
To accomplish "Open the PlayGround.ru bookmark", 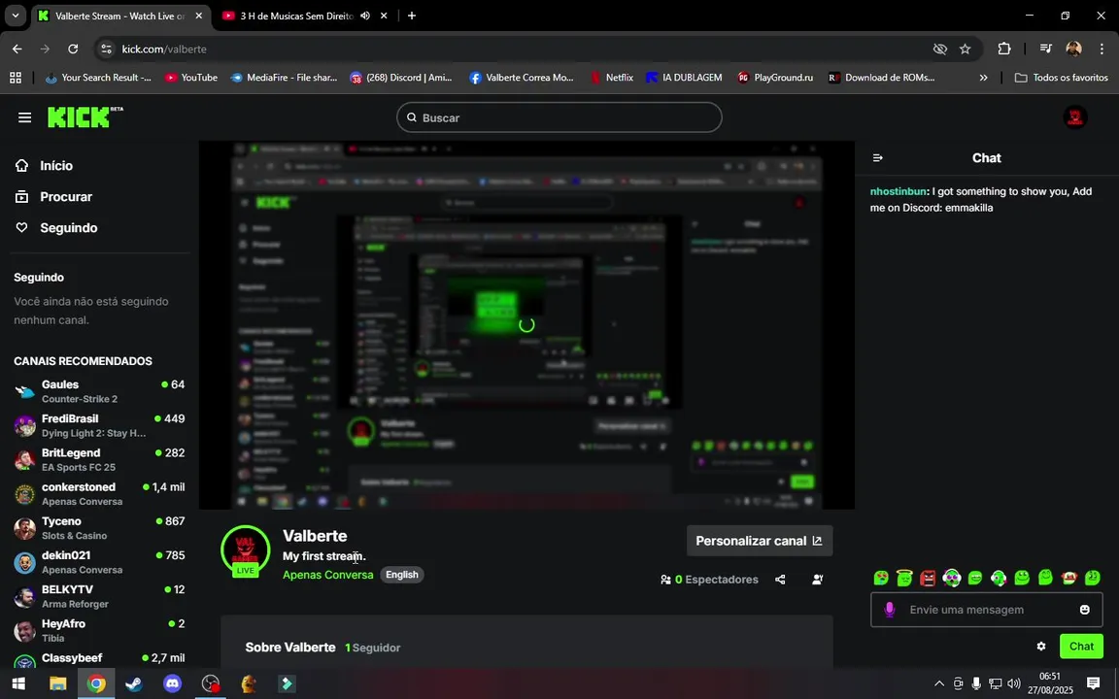I will [775, 78].
